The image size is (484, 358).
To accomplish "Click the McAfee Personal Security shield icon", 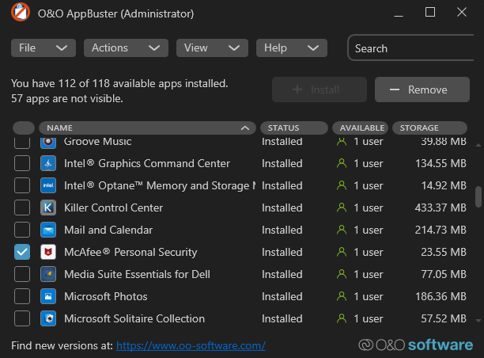I will point(48,253).
